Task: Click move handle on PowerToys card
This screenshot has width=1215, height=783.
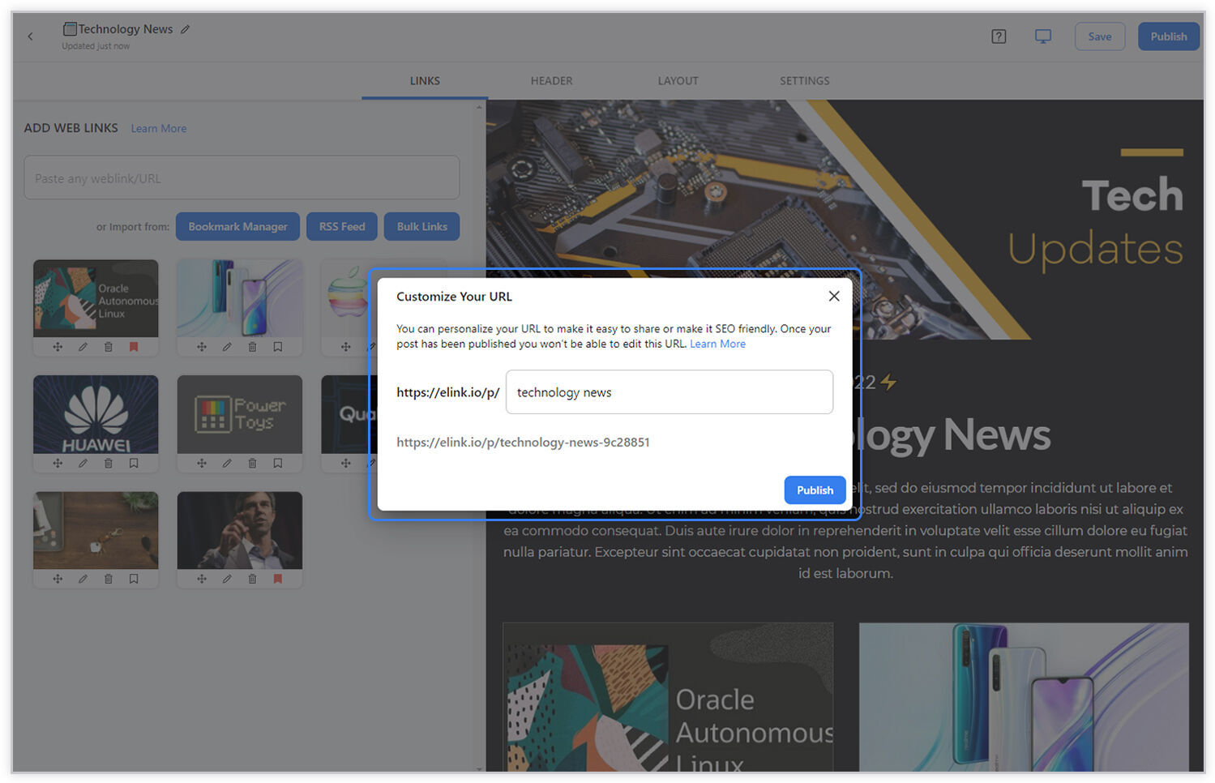Action: click(x=202, y=463)
